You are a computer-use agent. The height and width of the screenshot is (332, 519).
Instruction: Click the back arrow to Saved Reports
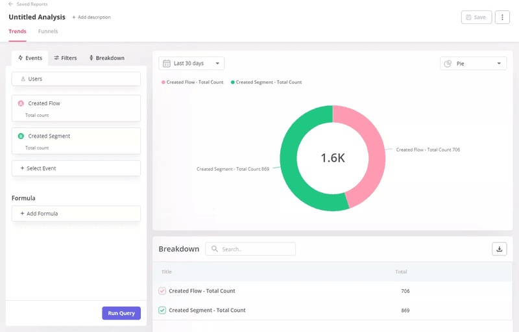click(11, 4)
